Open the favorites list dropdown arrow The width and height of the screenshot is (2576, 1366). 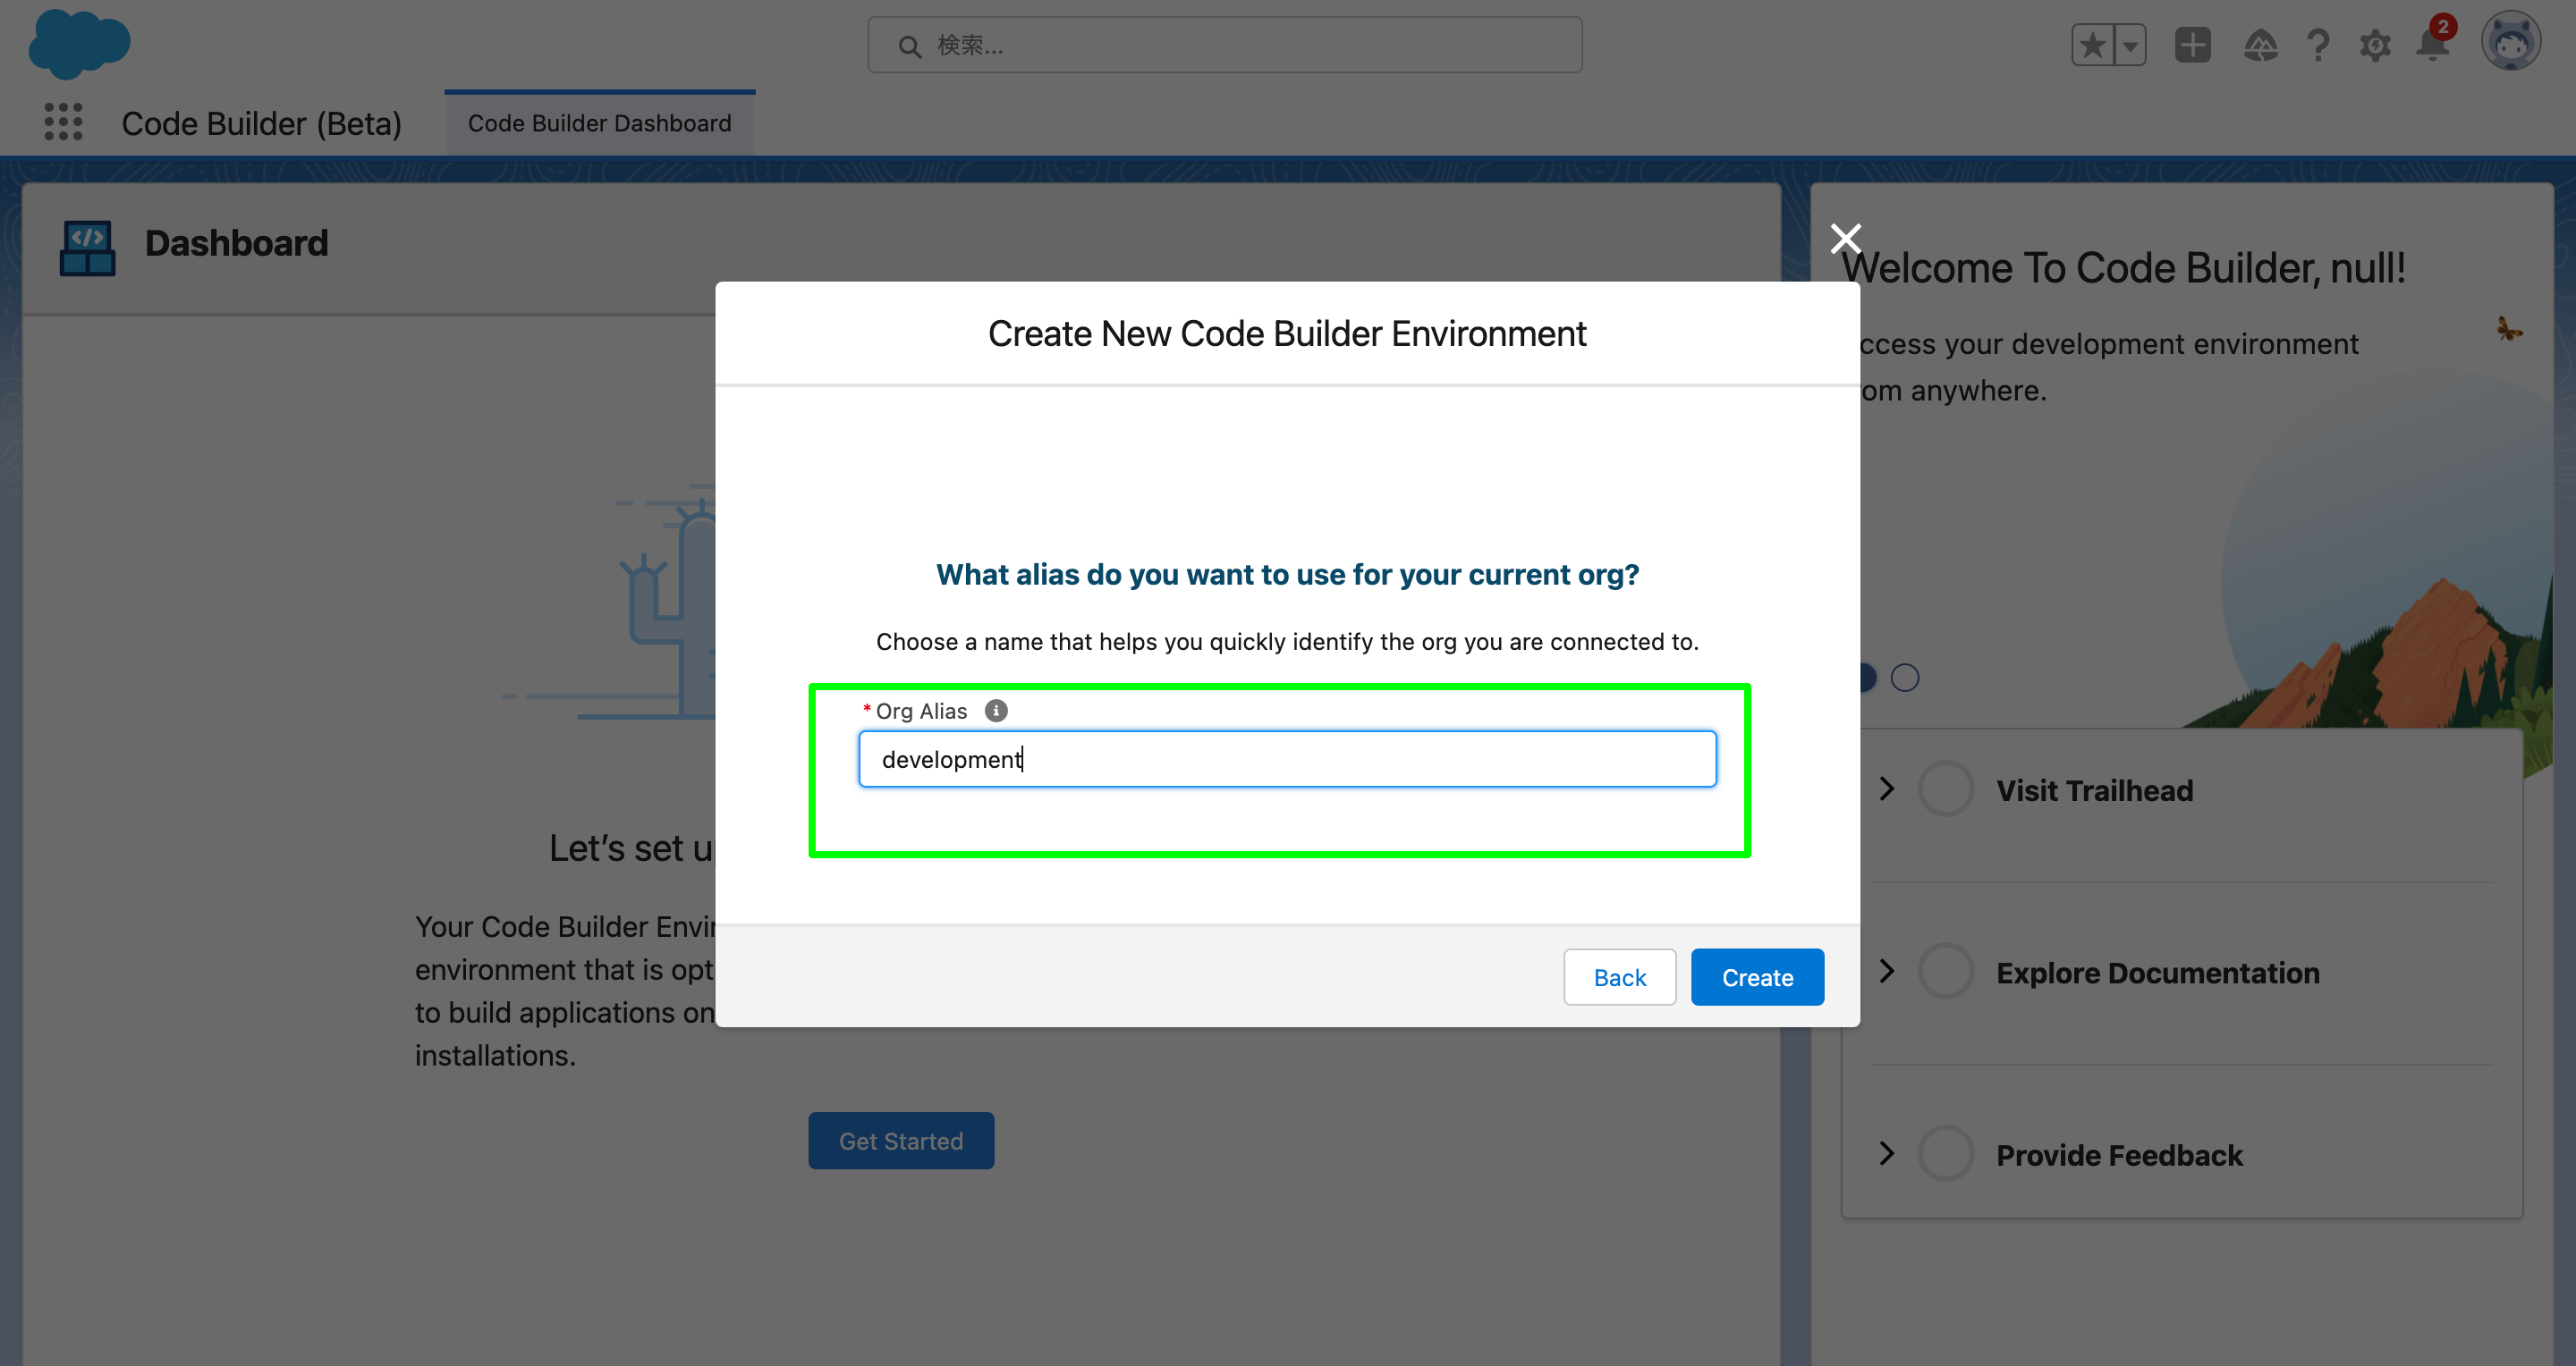point(2130,45)
